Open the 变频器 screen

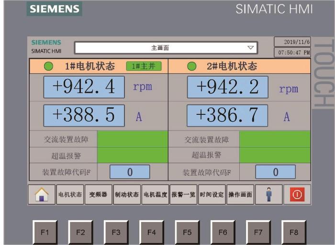click(99, 195)
